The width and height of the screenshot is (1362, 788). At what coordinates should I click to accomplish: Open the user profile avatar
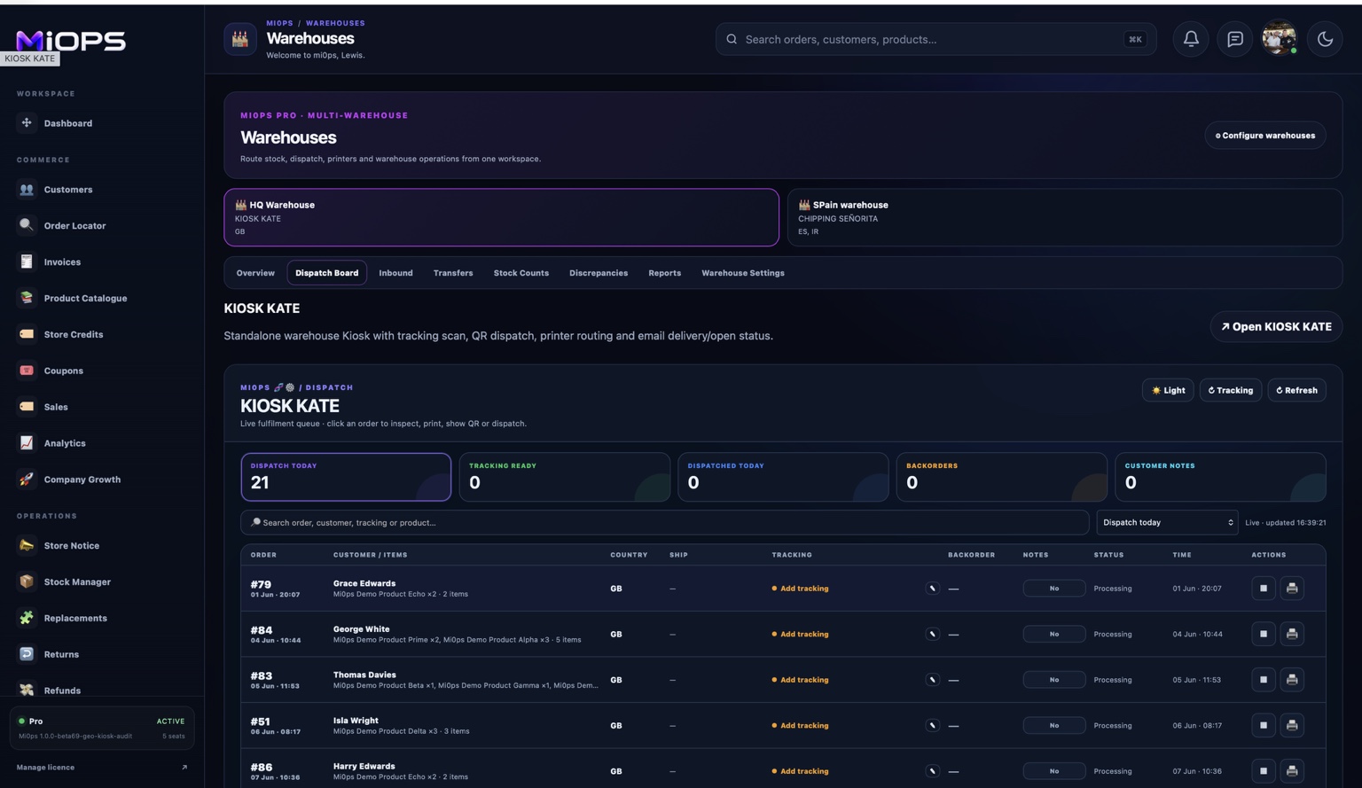click(x=1280, y=39)
